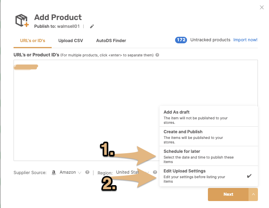Select Schedule for later option
269x208 pixels.
[x=209, y=156]
